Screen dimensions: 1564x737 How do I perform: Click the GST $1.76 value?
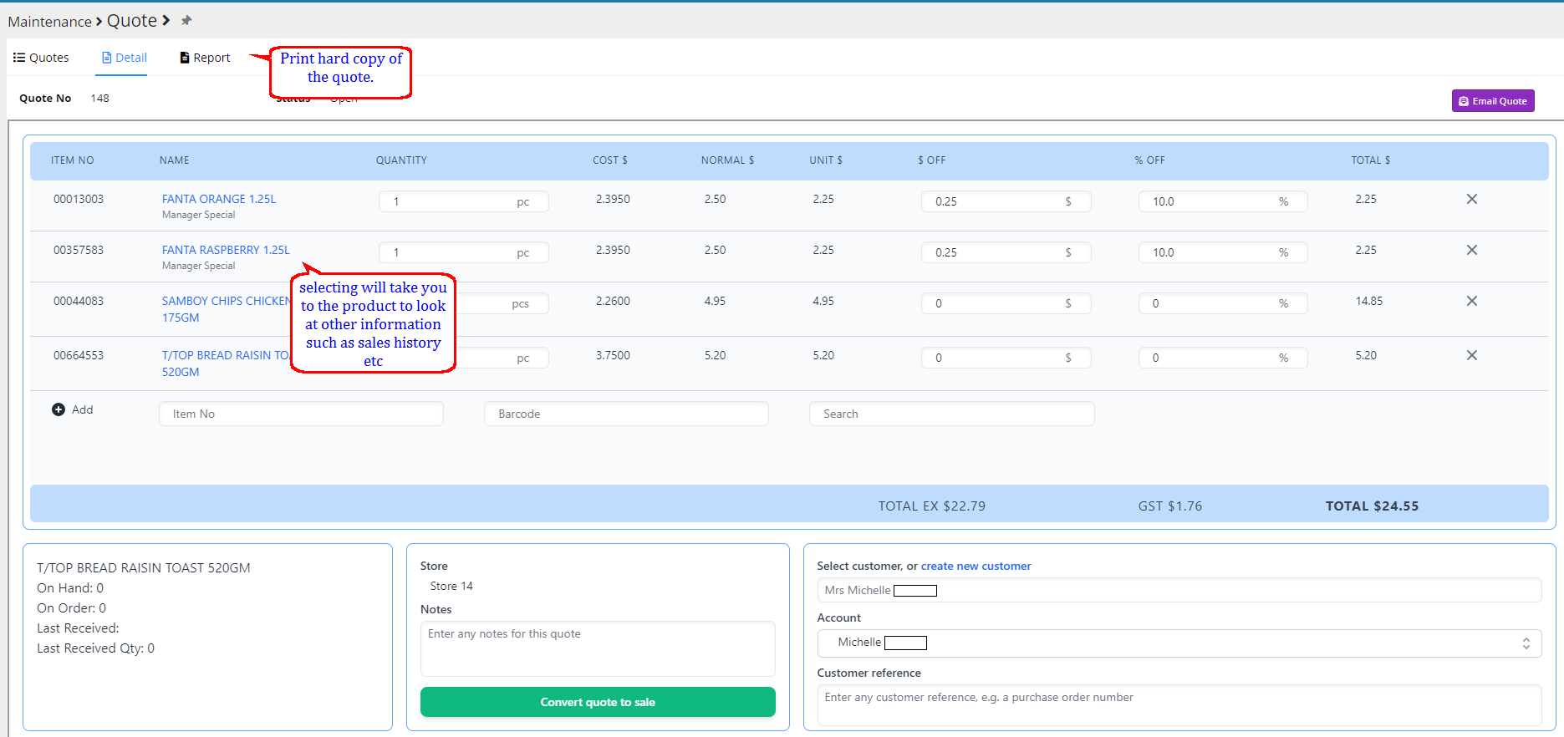[x=1169, y=506]
